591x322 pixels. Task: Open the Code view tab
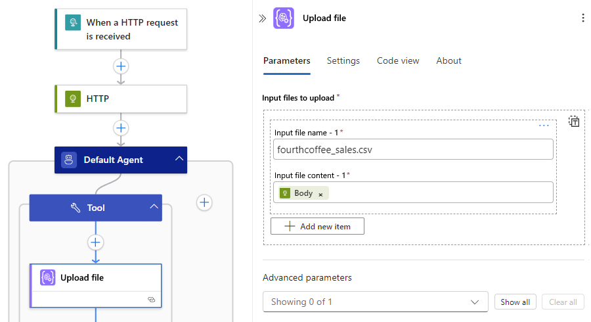[398, 60]
